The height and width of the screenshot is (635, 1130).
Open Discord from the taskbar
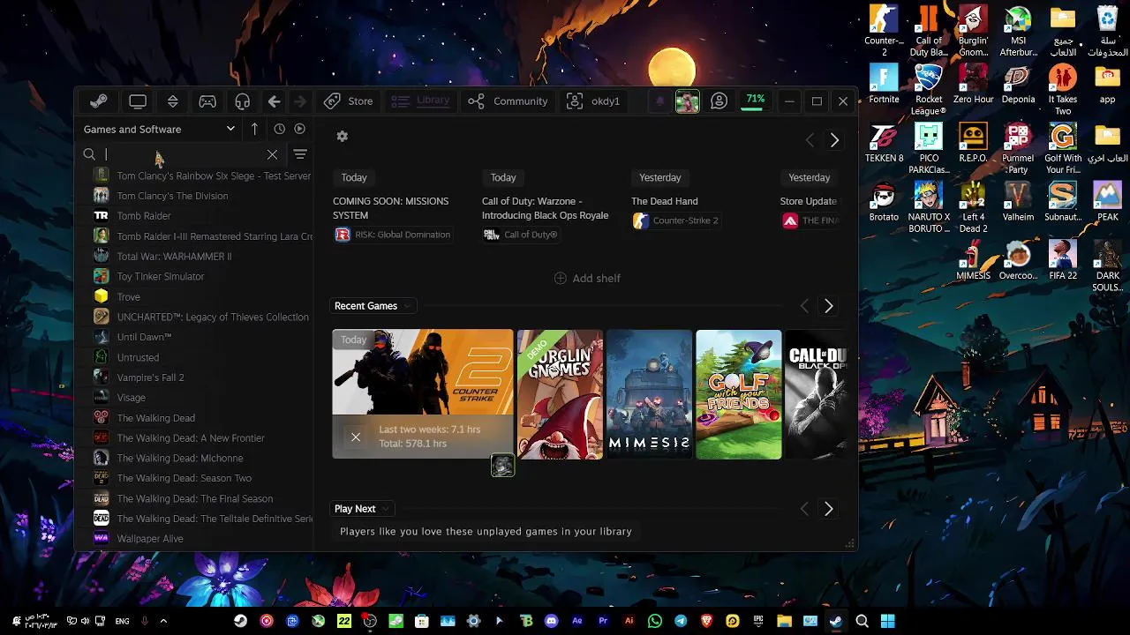(552, 621)
